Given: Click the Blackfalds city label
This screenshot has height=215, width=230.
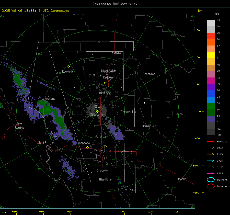Looking at the screenshot, I should [x=109, y=71].
